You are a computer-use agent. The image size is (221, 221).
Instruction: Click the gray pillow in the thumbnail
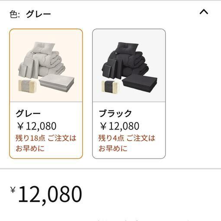pos(44,47)
